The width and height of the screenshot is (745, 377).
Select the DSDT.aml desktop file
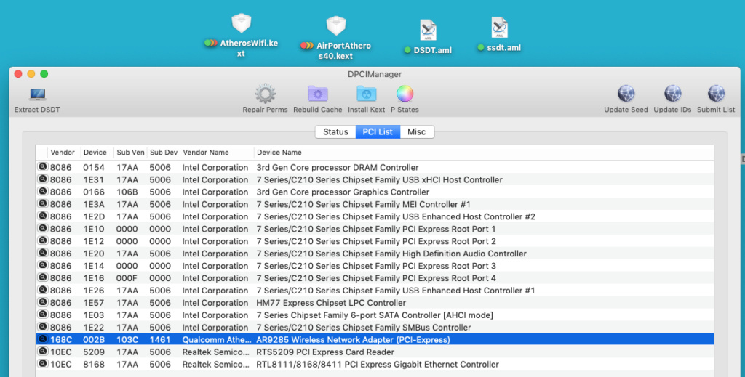428,37
